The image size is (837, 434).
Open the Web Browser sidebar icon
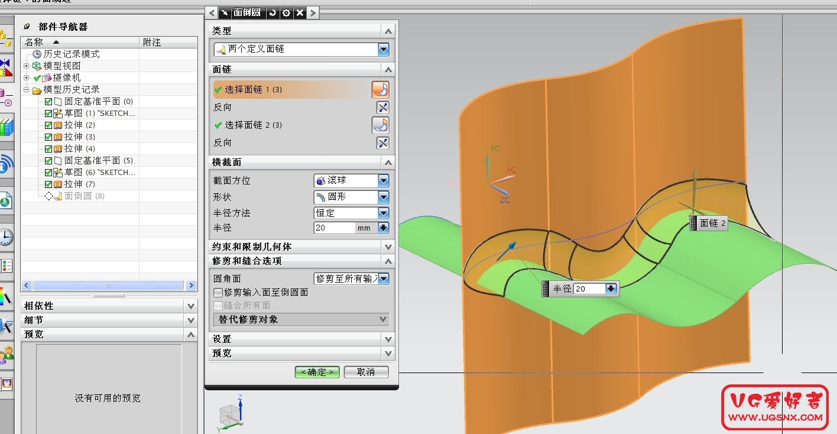point(5,201)
